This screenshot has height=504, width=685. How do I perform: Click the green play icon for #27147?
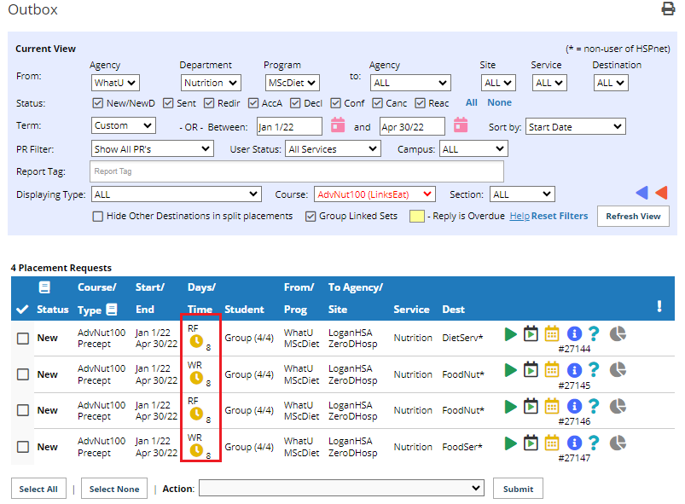click(510, 443)
